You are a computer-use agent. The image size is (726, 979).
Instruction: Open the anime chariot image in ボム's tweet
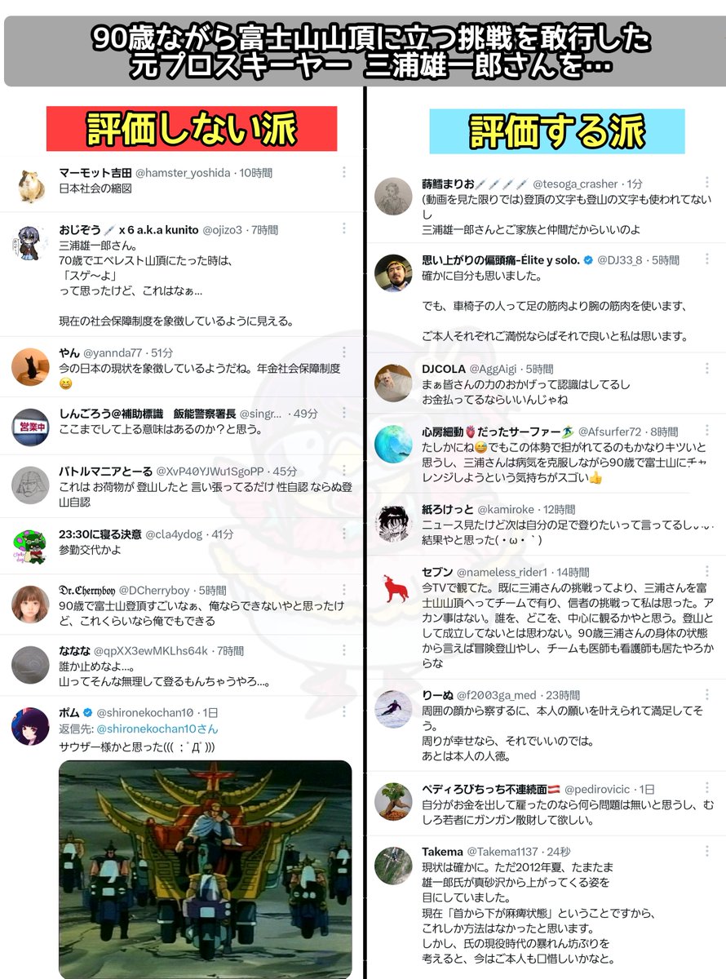point(206,869)
